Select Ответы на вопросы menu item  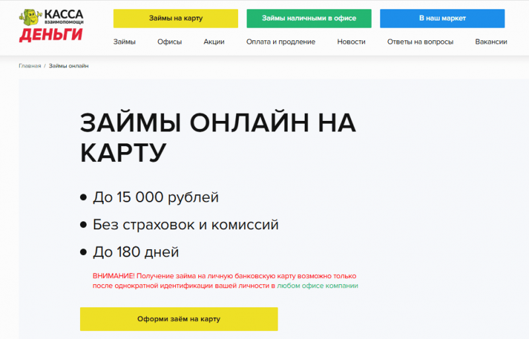tap(420, 42)
